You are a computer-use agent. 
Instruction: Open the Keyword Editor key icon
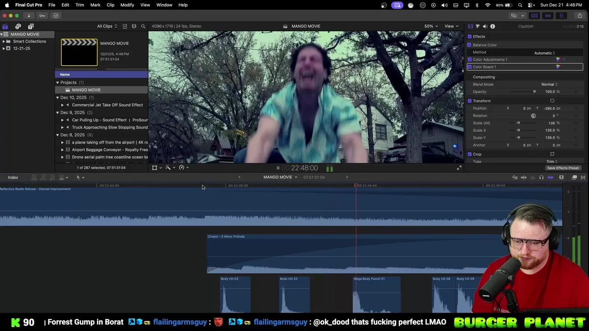(x=42, y=16)
